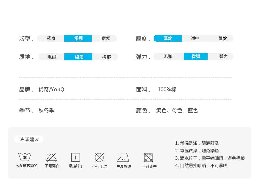Select the 紧身 fit option

51,38
